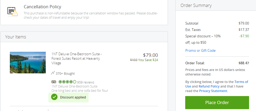Click the Cancellation Policy heading
This screenshot has height=111, width=256.
coord(43,7)
